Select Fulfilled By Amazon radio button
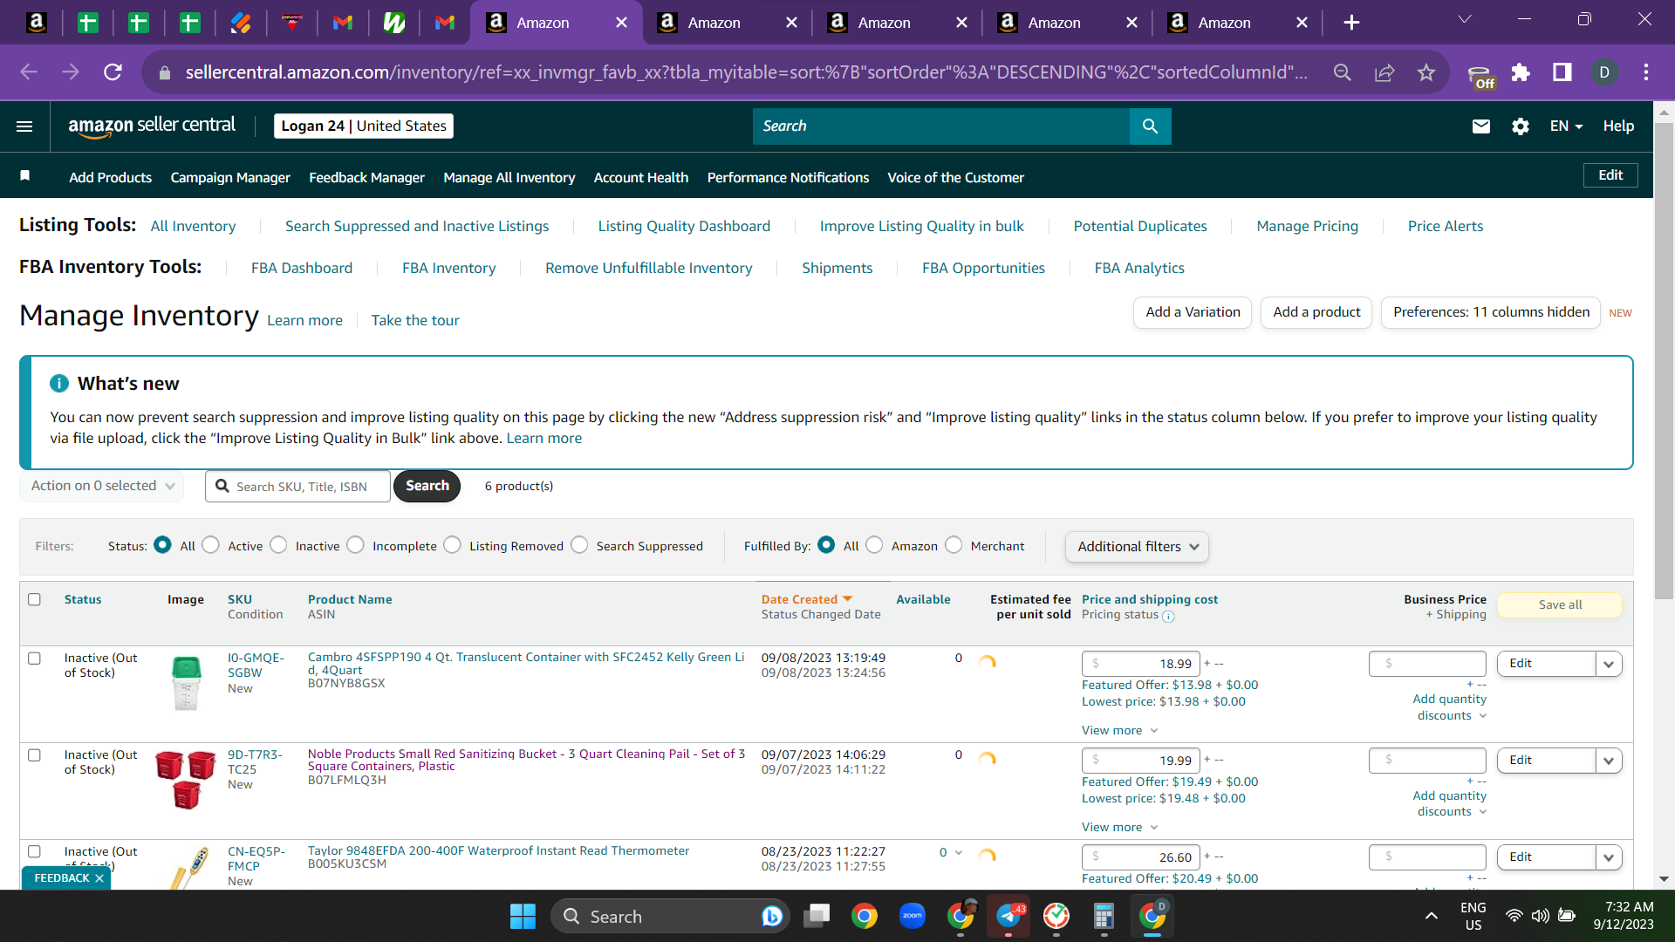This screenshot has height=942, width=1675. click(x=874, y=545)
